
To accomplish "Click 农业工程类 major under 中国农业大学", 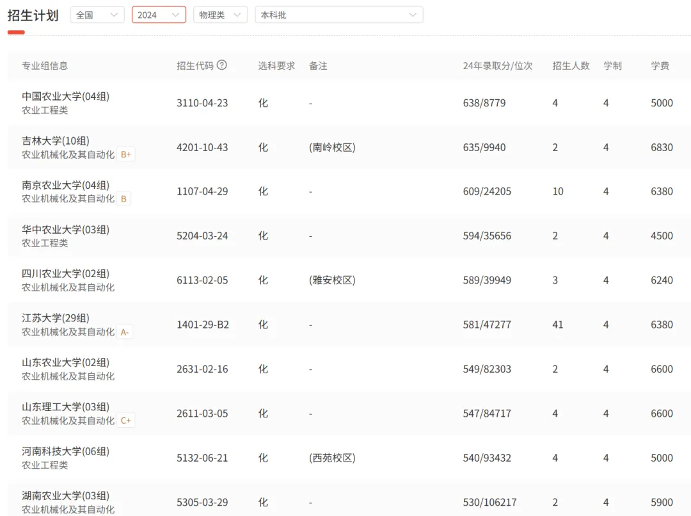I will click(45, 110).
